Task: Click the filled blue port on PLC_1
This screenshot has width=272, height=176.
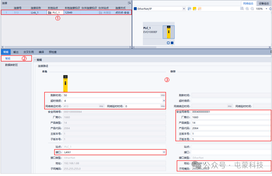Action: pyautogui.click(x=172, y=43)
